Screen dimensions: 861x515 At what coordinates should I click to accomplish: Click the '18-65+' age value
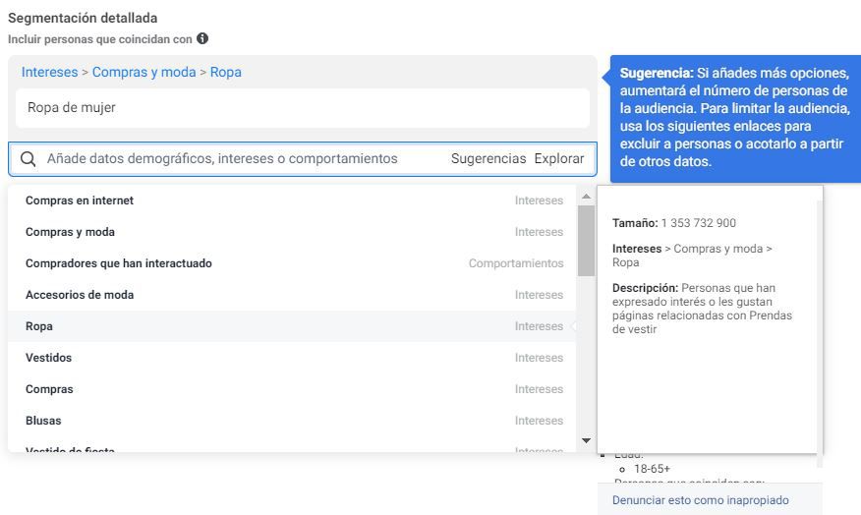pyautogui.click(x=652, y=469)
